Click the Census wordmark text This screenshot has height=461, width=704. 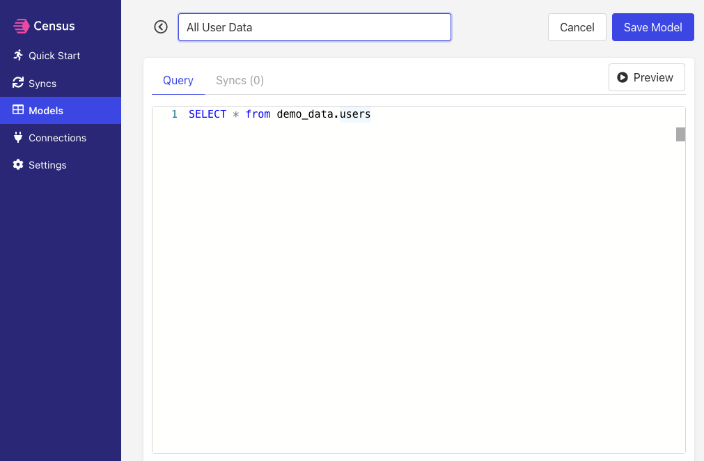tap(54, 26)
